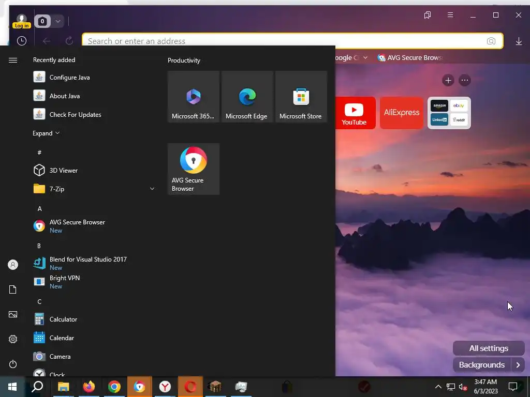Open the browser main menu icon
The height and width of the screenshot is (397, 530).
[x=450, y=15]
